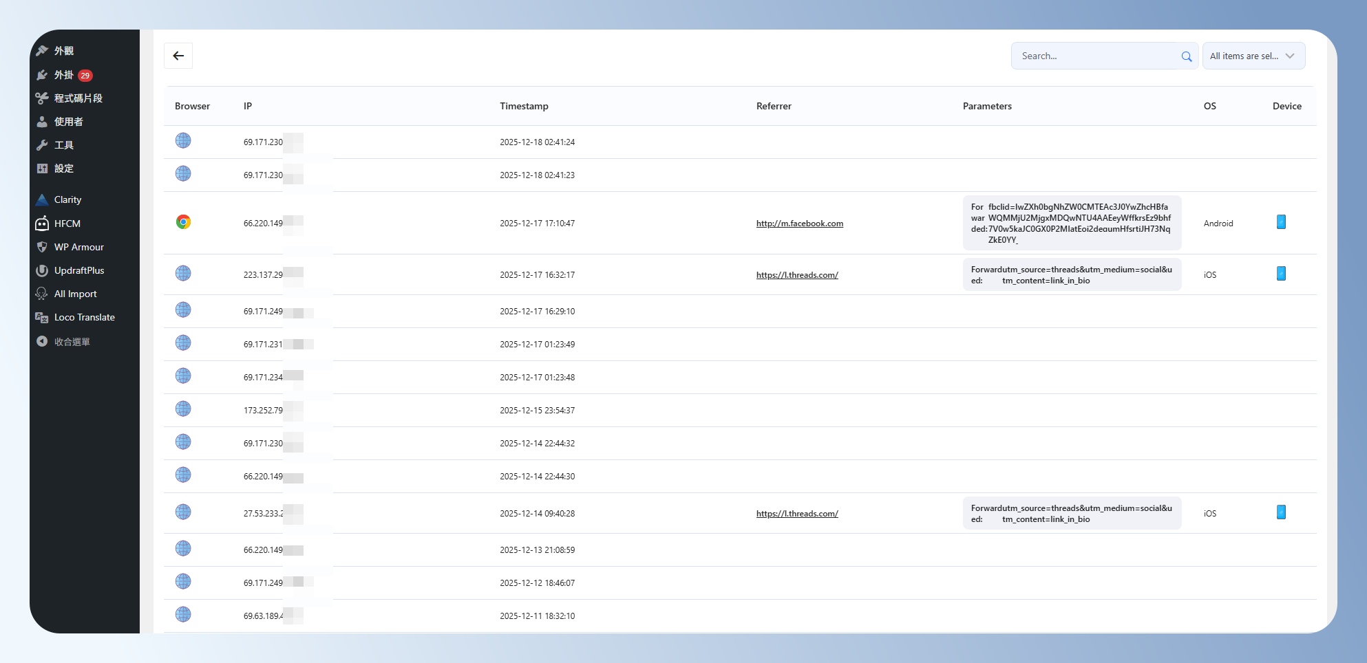The height and width of the screenshot is (663, 1367).
Task: Open the Clarity sidebar icon
Action: click(42, 199)
